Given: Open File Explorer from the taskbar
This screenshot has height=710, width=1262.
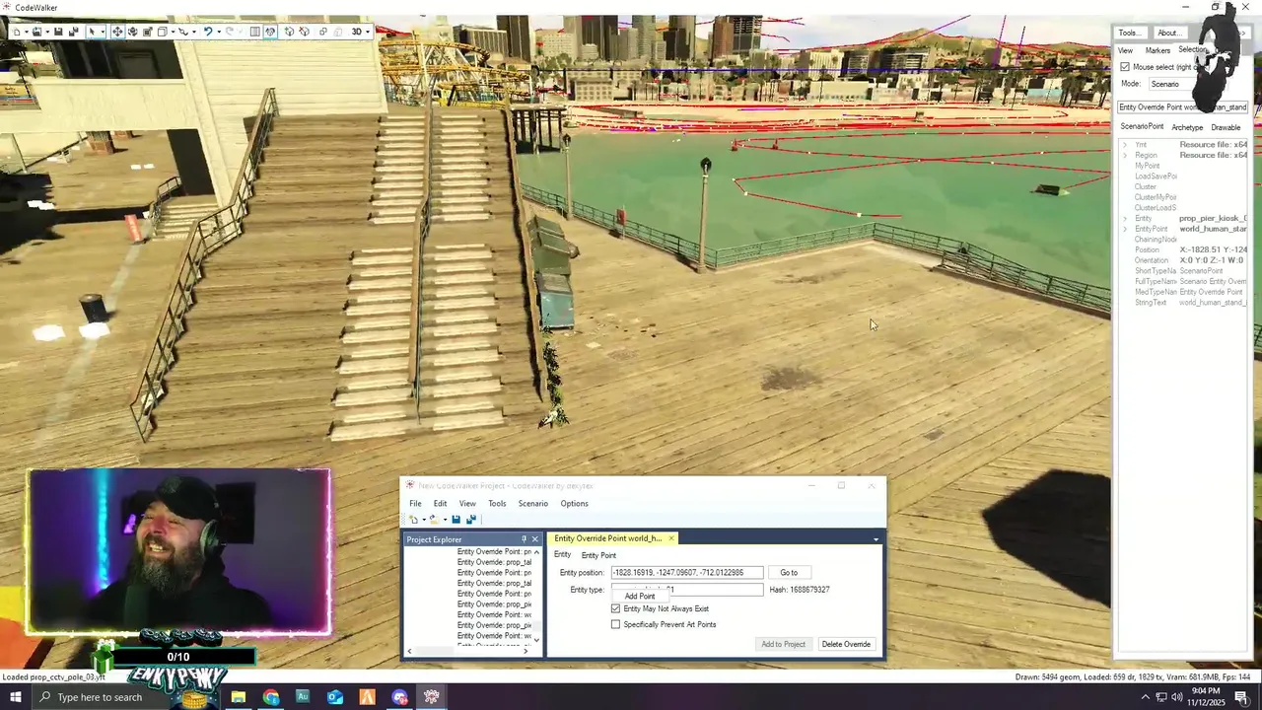Looking at the screenshot, I should tap(238, 697).
